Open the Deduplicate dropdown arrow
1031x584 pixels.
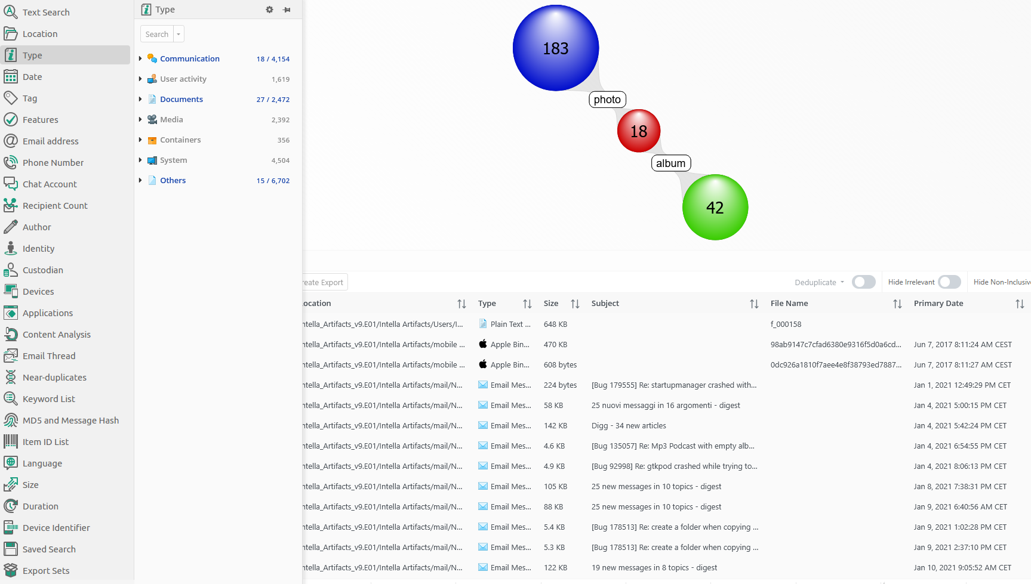pos(842,282)
